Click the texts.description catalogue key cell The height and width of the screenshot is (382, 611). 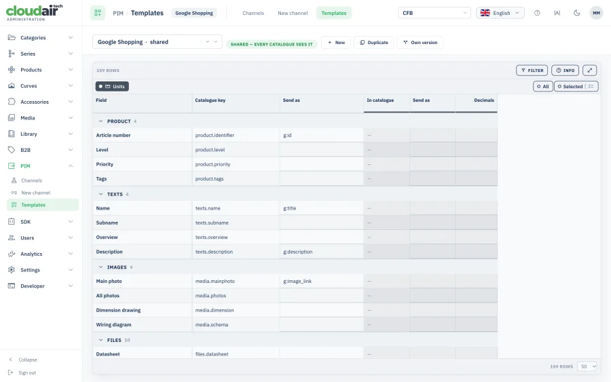click(236, 252)
